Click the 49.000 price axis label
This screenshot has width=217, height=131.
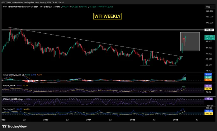pos(209,70)
